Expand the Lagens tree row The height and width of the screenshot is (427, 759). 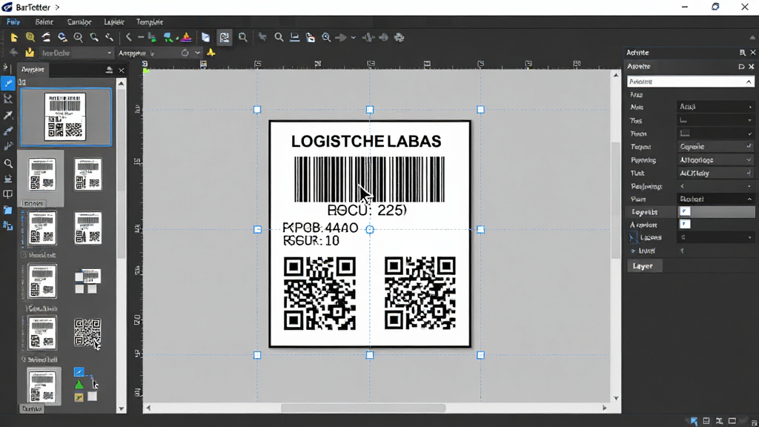click(632, 237)
